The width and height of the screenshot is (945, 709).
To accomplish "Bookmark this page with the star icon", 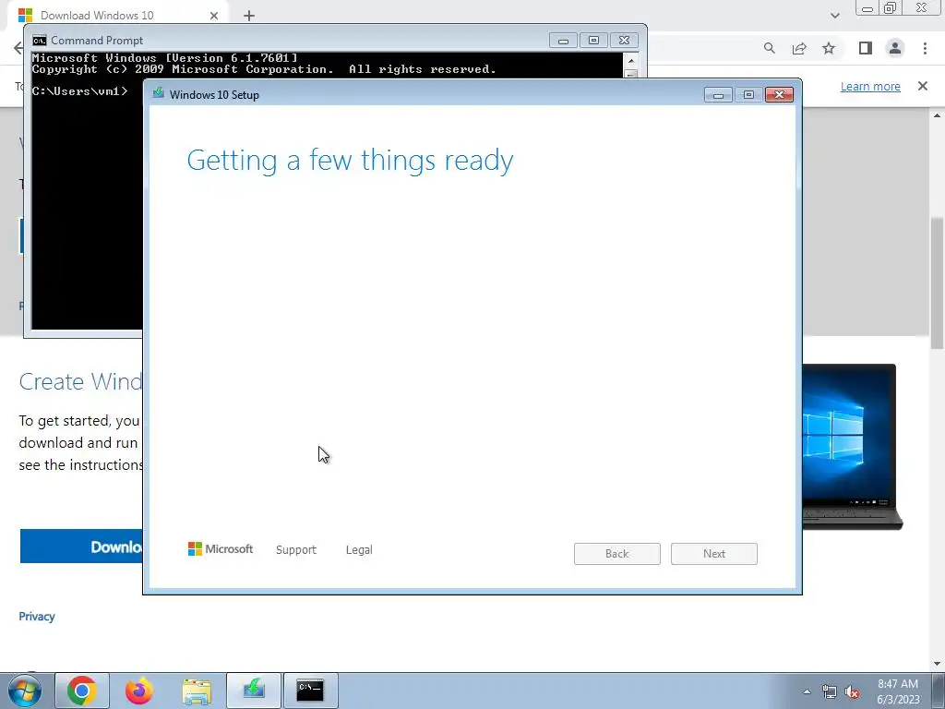I will [830, 48].
